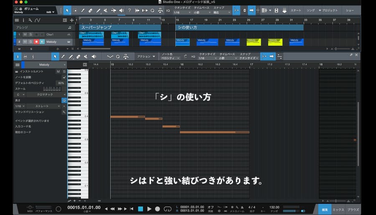Image resolution: width=376 pixels, height=215 pixels.
Task: Add a track with the plus icon
Action: 72,20
